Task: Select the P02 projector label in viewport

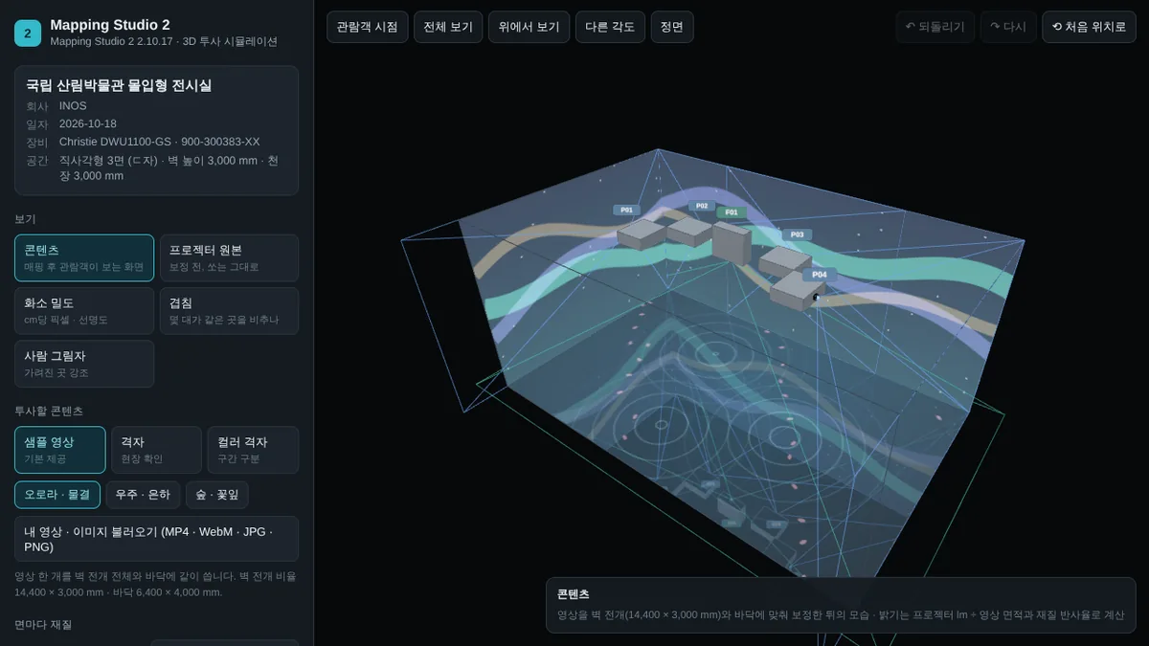Action: coord(702,206)
